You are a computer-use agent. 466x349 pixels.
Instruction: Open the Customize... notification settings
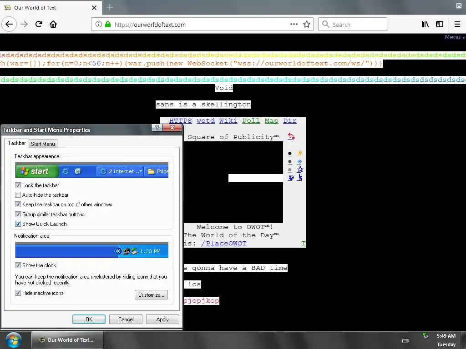[151, 294]
